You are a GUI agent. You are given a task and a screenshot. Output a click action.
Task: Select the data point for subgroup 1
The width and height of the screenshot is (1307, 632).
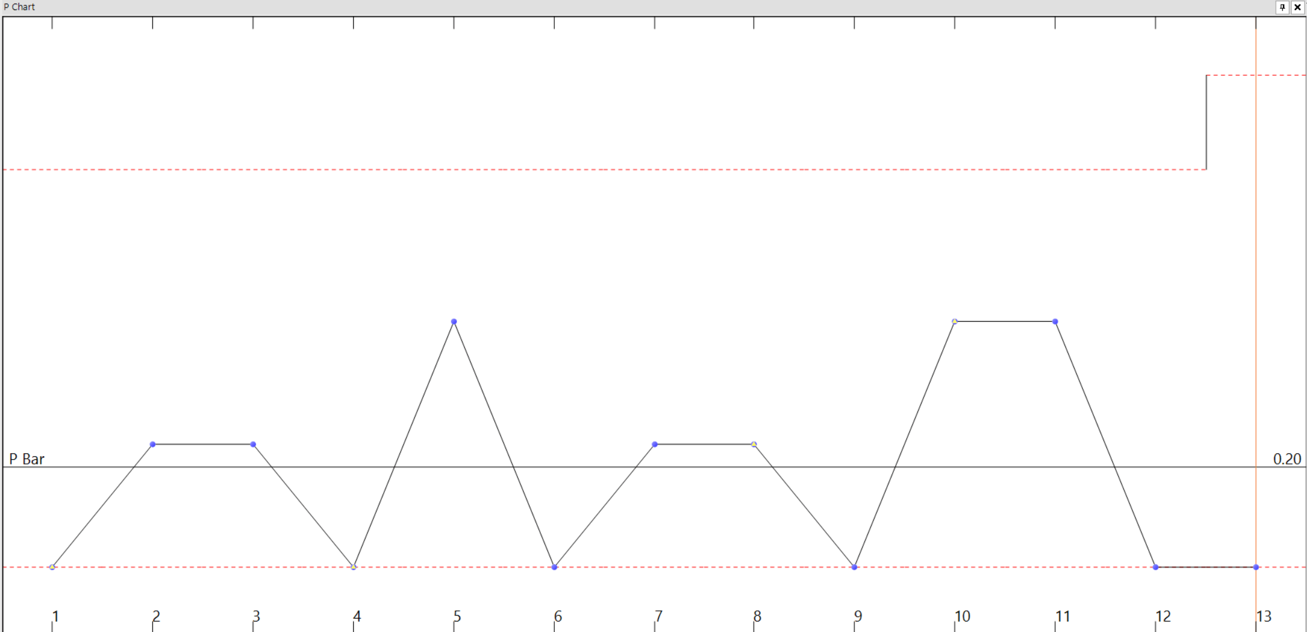(x=52, y=567)
